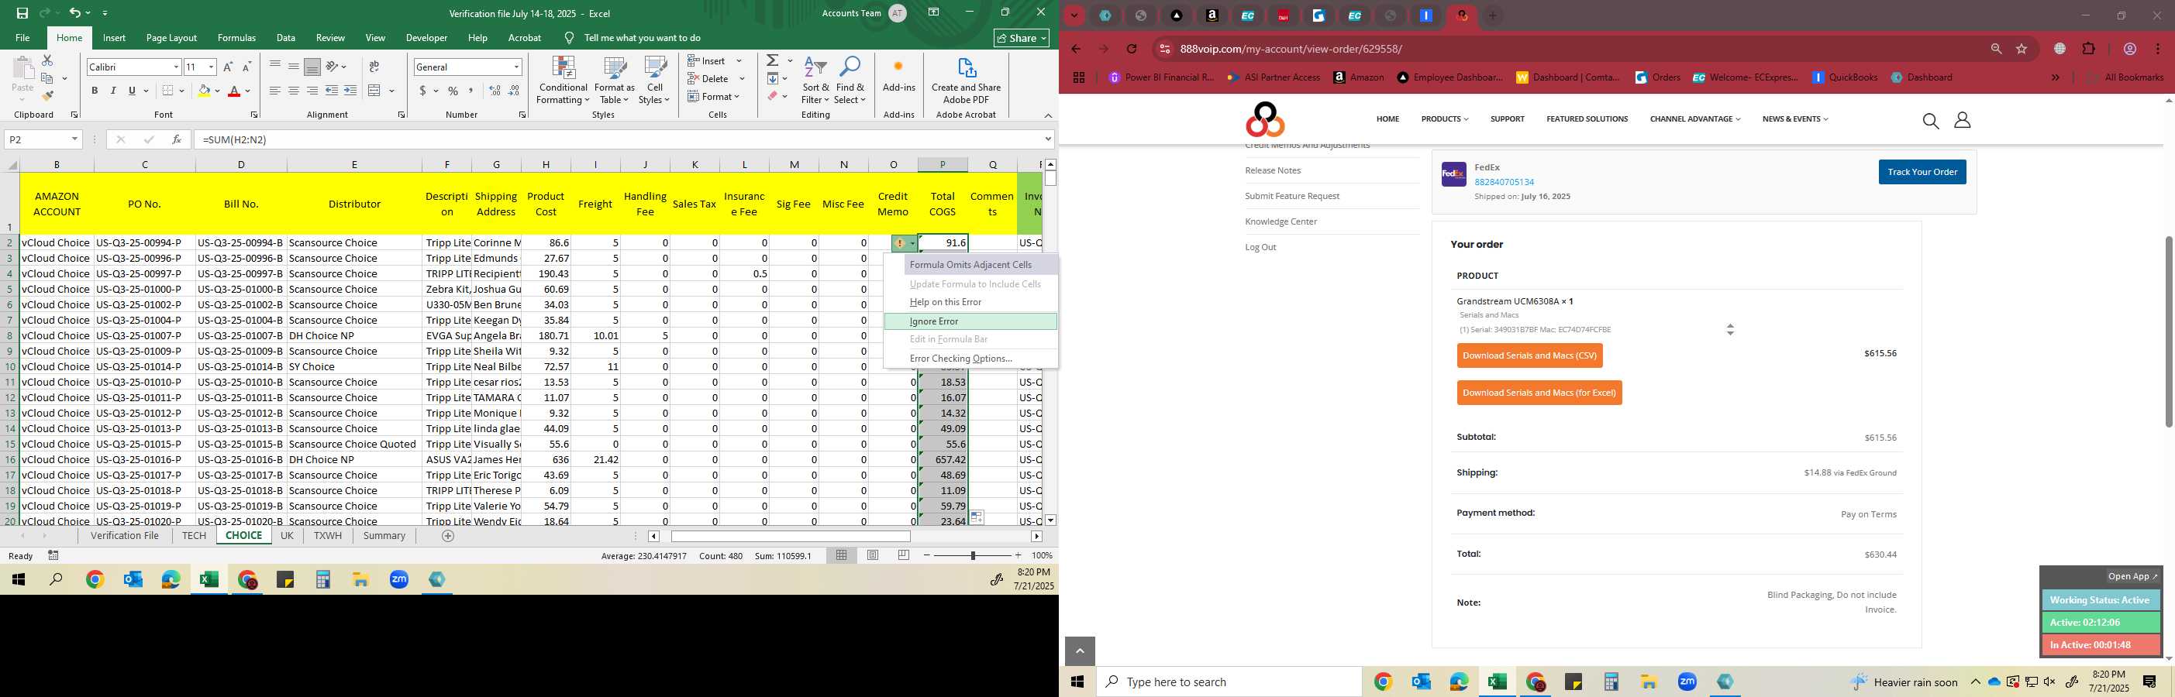
Task: Click Track Your Order button
Action: coord(1922,172)
